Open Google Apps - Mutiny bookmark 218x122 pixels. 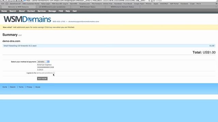(x=143, y=4)
